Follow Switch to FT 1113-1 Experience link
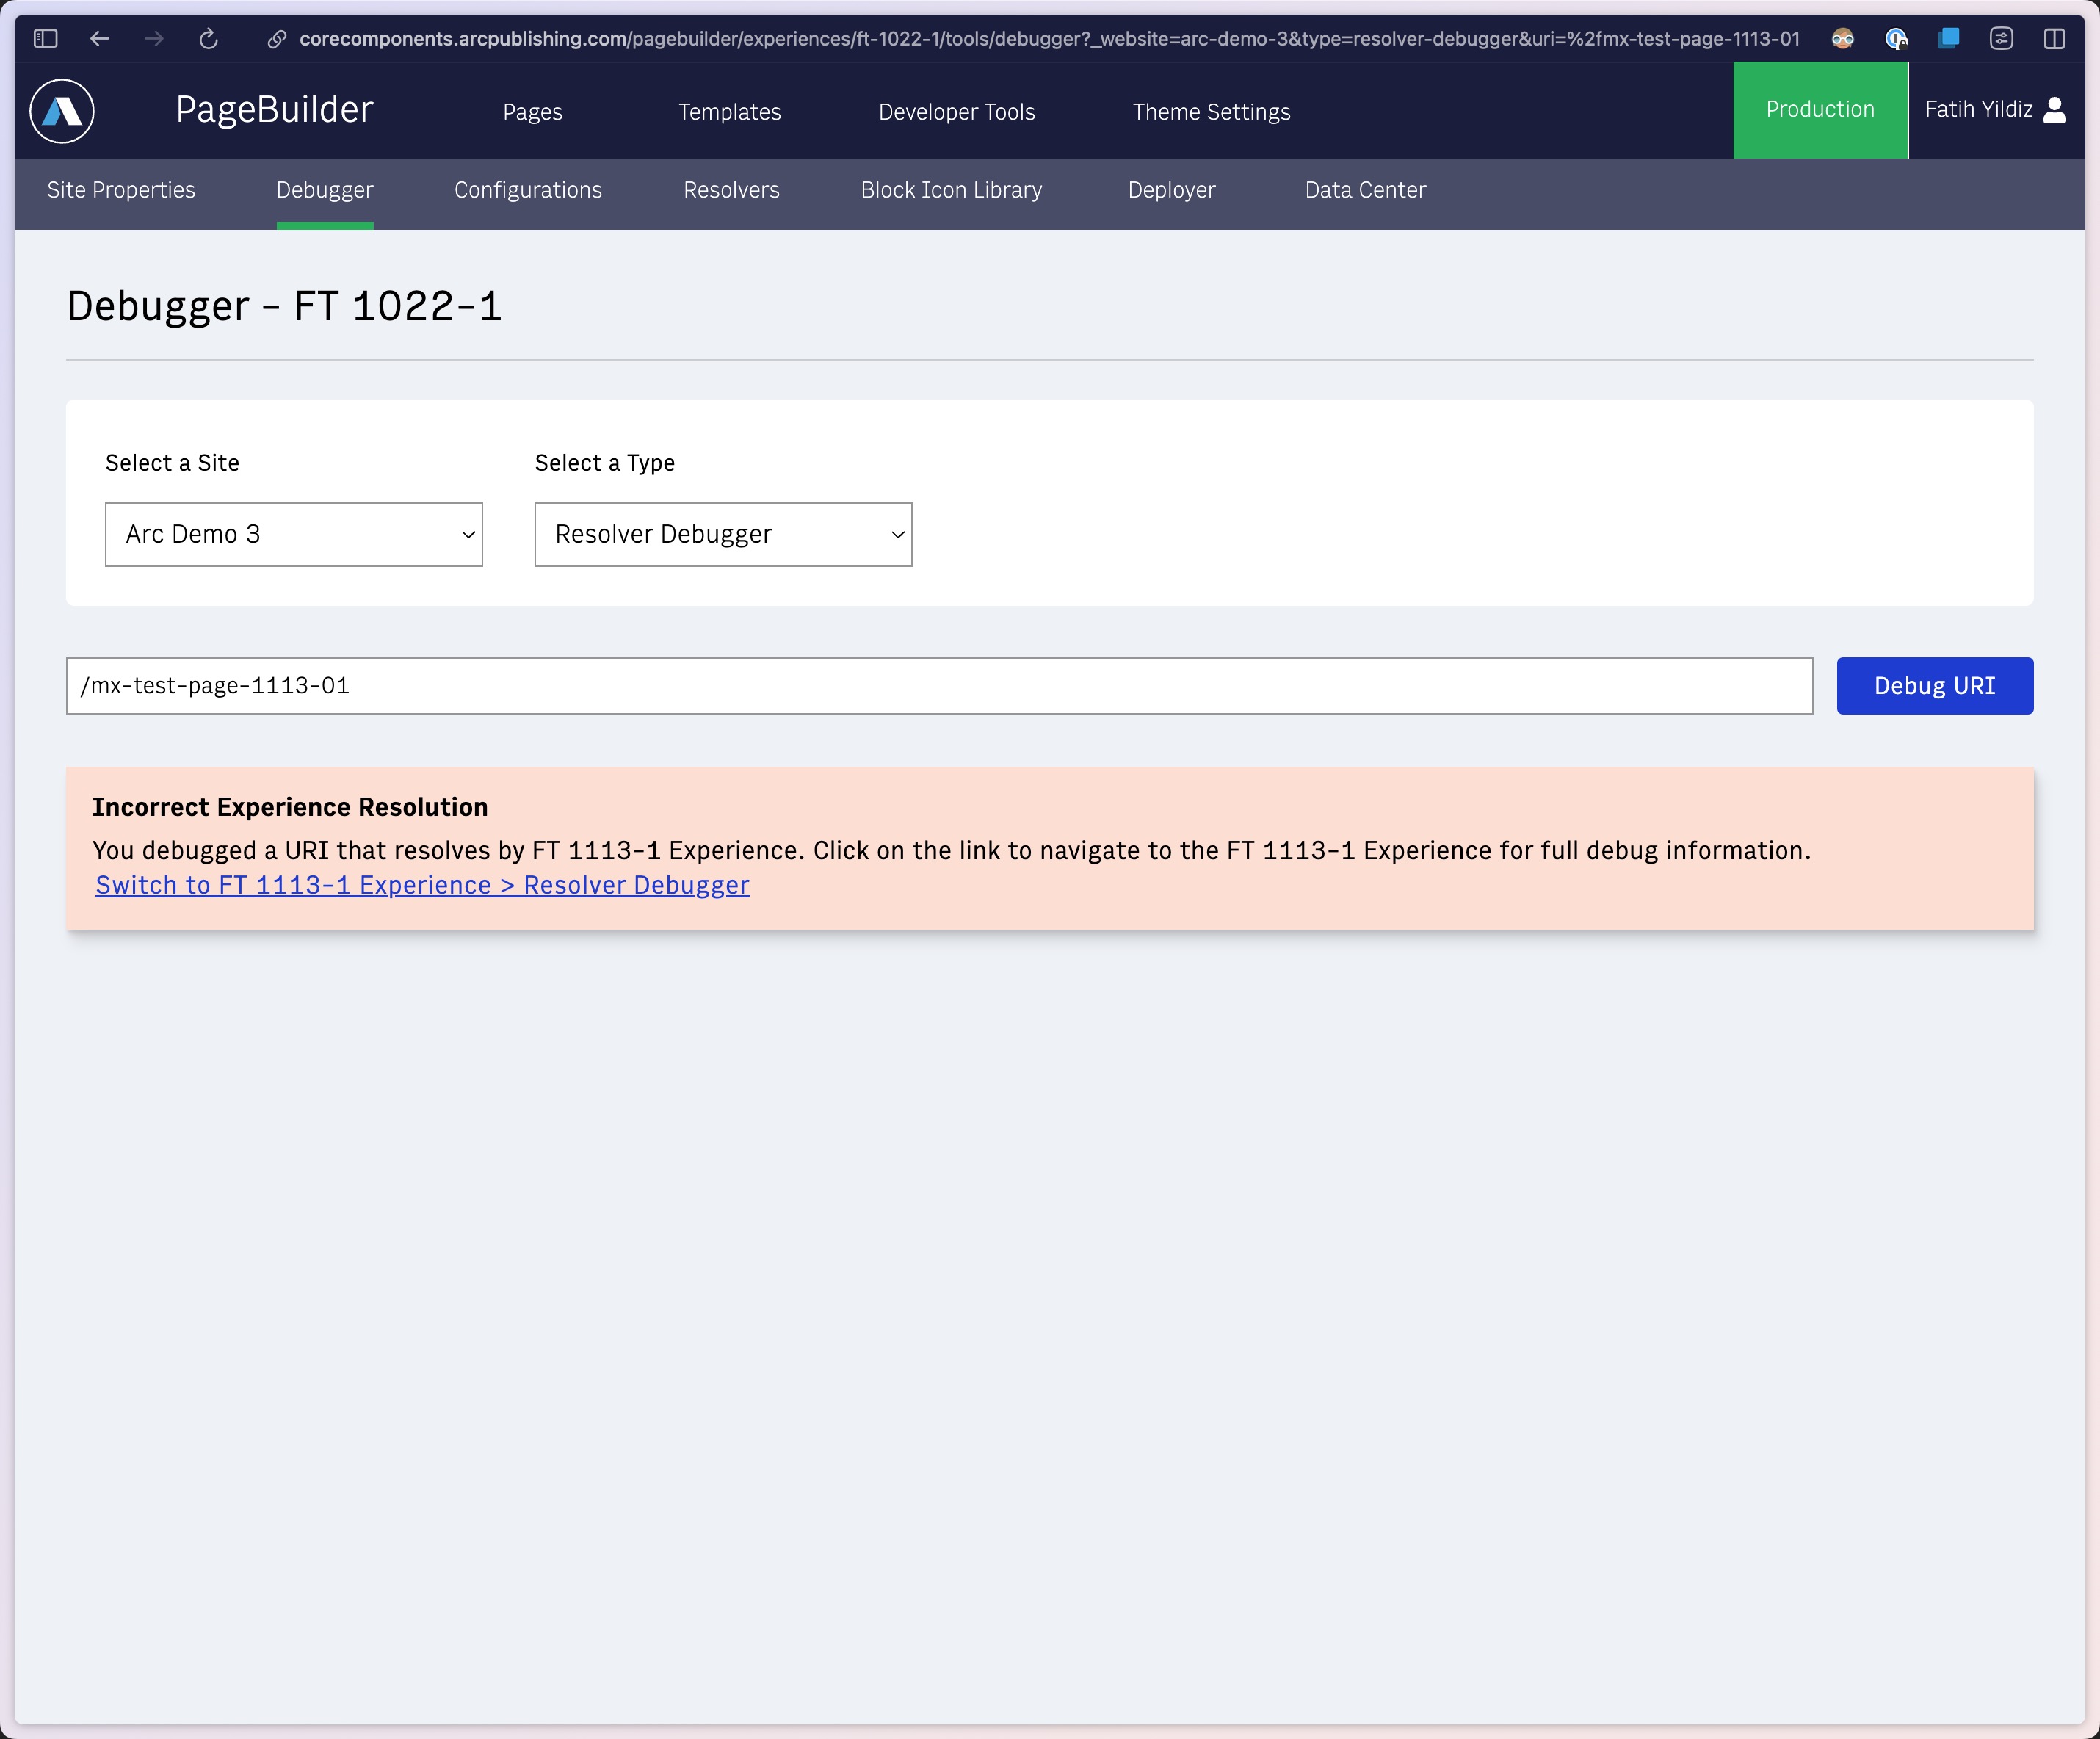Screen dimensions: 2100x1739 (424, 884)
